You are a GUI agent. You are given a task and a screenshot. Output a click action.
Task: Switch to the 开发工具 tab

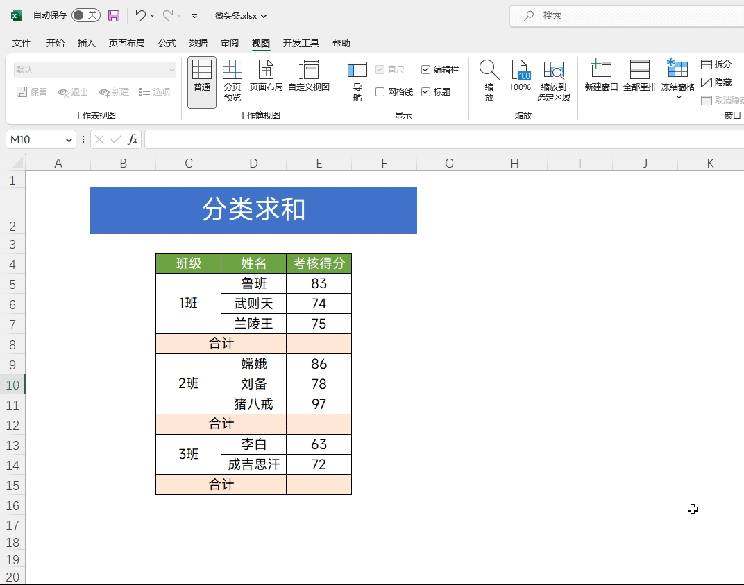(301, 43)
